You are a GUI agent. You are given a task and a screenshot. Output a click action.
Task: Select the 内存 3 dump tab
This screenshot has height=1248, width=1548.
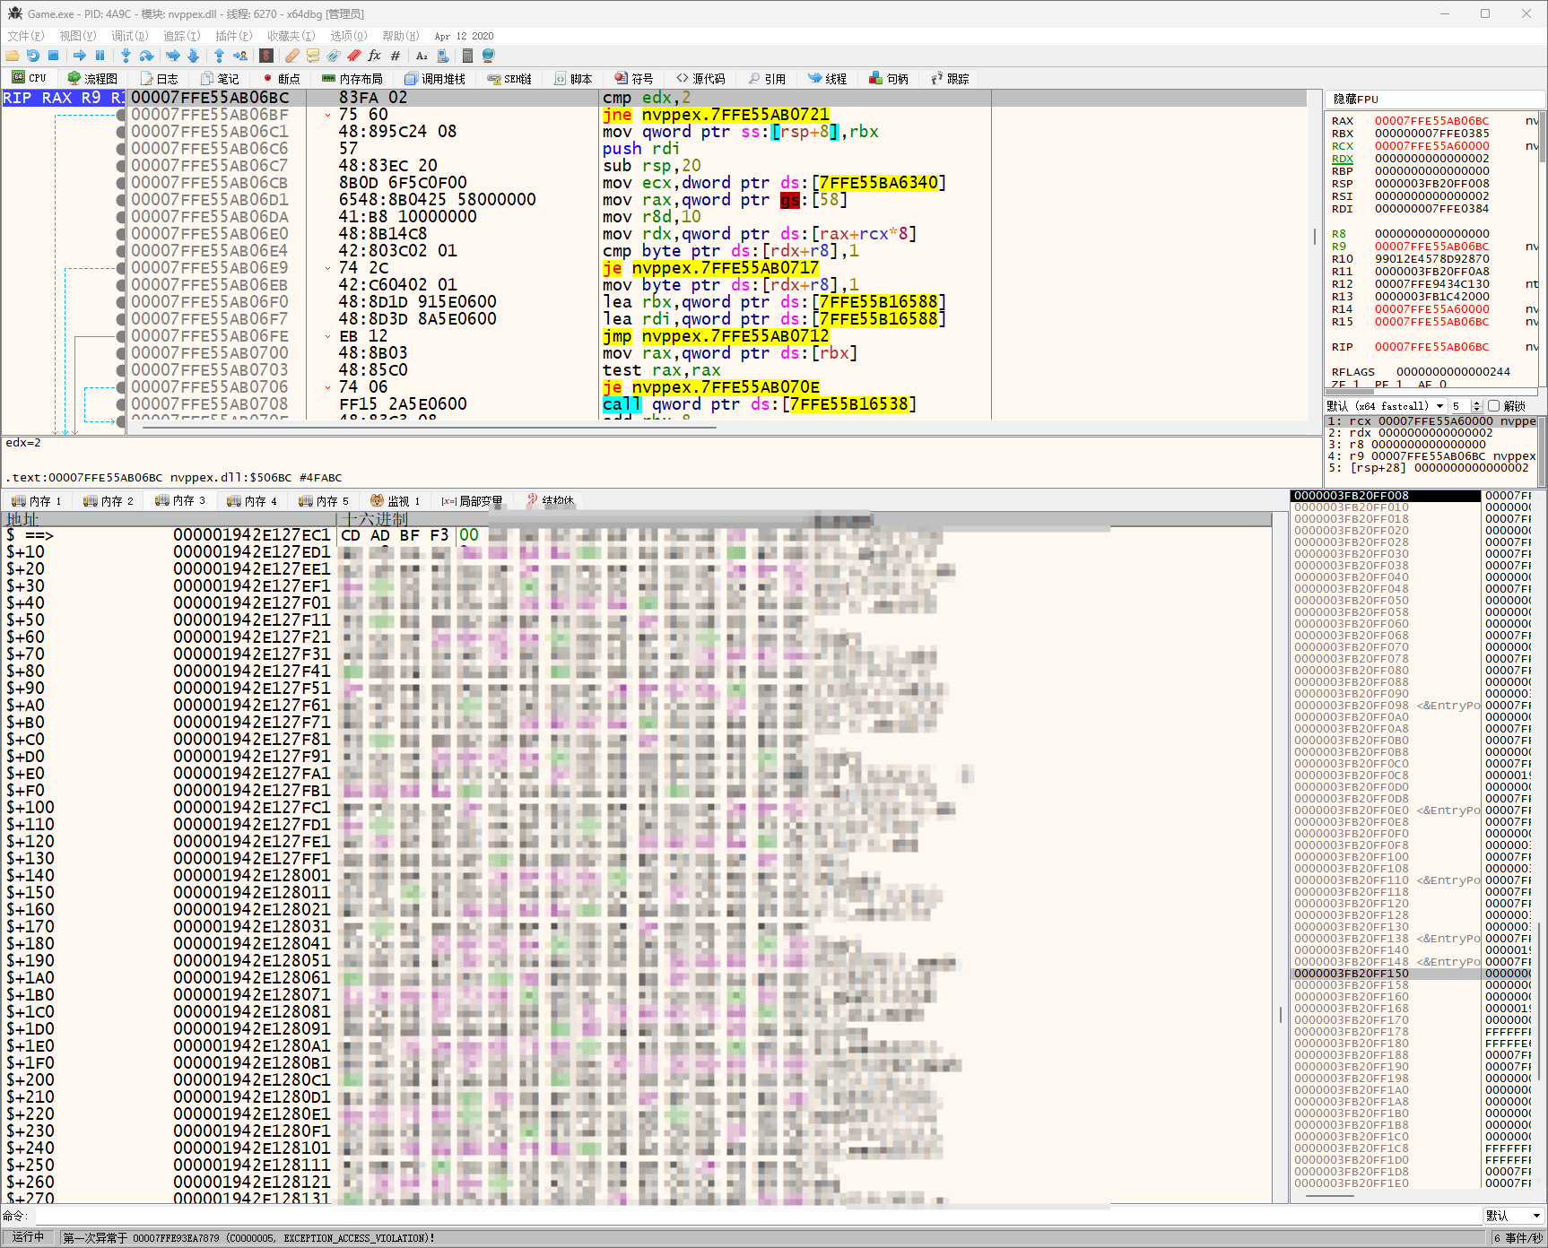[x=179, y=501]
